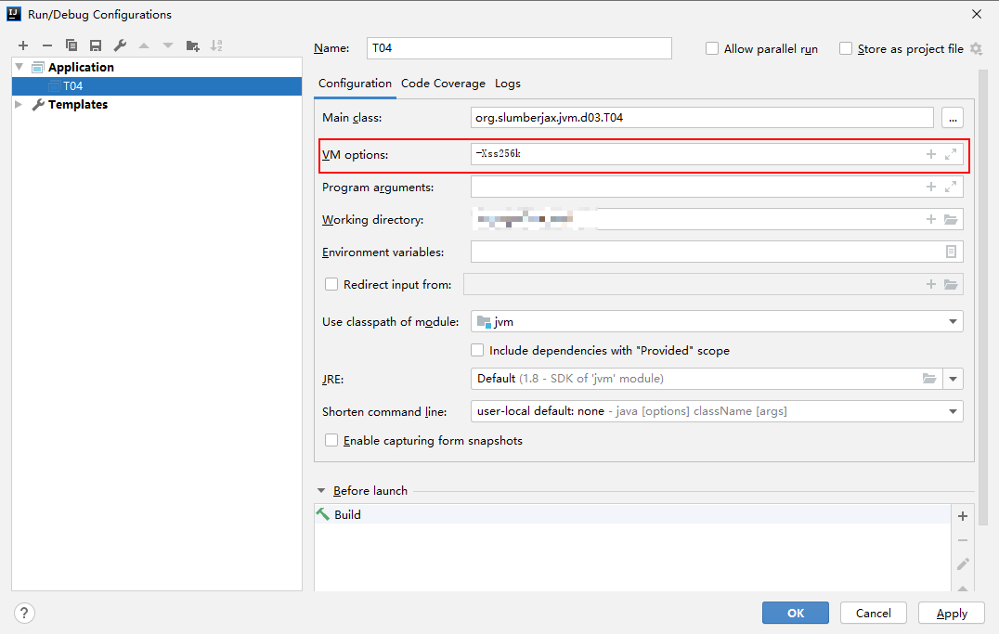Viewport: 999px width, 634px height.
Task: Click the Remove Configuration minus icon
Action: click(47, 45)
